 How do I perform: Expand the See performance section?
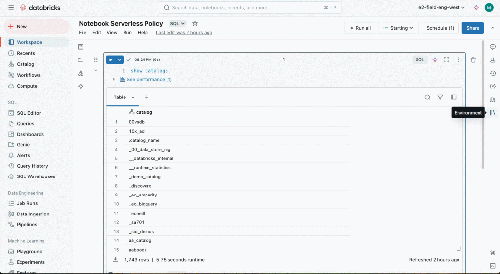[x=114, y=79]
